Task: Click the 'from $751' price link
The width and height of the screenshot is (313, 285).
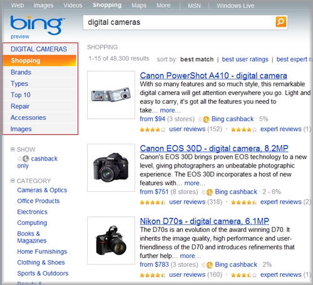Action: tap(154, 192)
